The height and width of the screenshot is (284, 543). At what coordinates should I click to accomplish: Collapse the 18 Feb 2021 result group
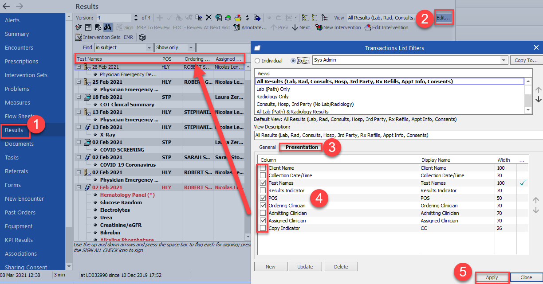point(78,97)
